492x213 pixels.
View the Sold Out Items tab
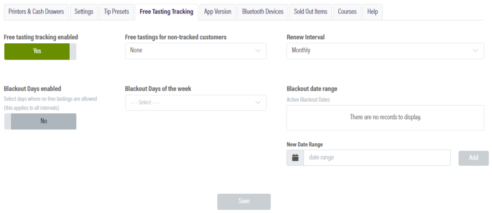(x=311, y=12)
